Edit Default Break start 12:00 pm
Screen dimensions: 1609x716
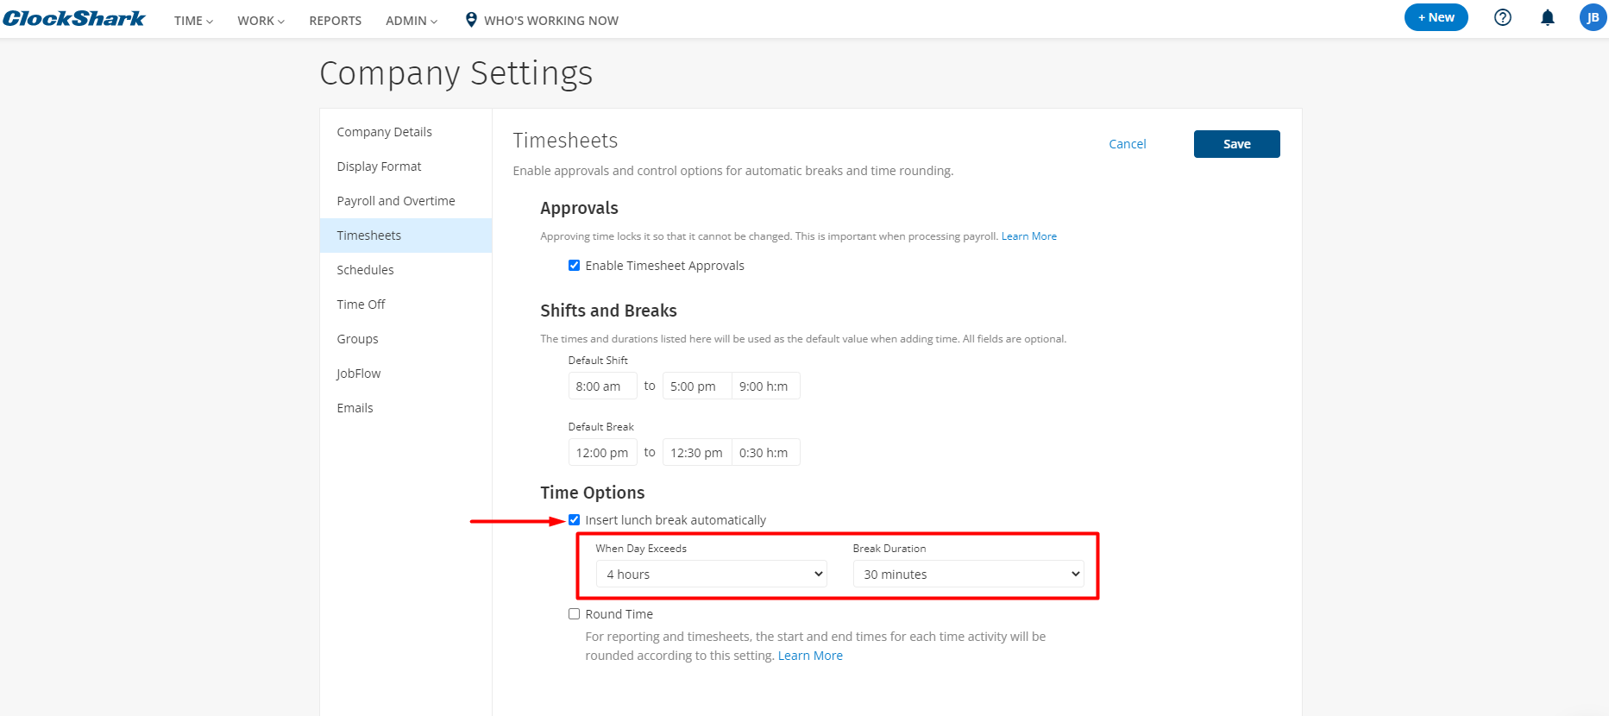click(x=602, y=452)
